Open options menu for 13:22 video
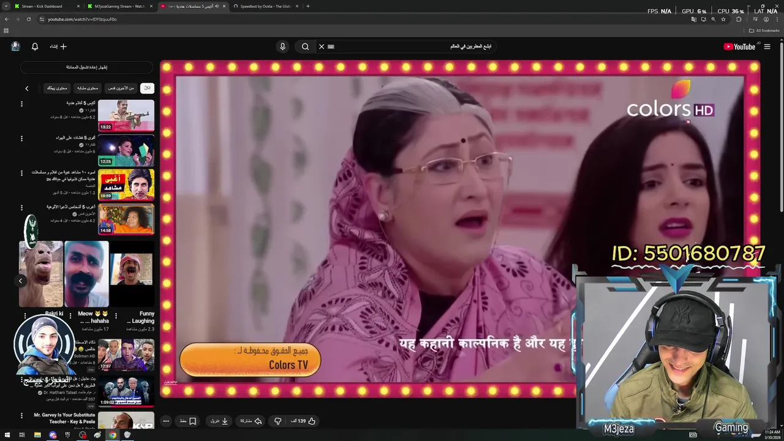 21,104
